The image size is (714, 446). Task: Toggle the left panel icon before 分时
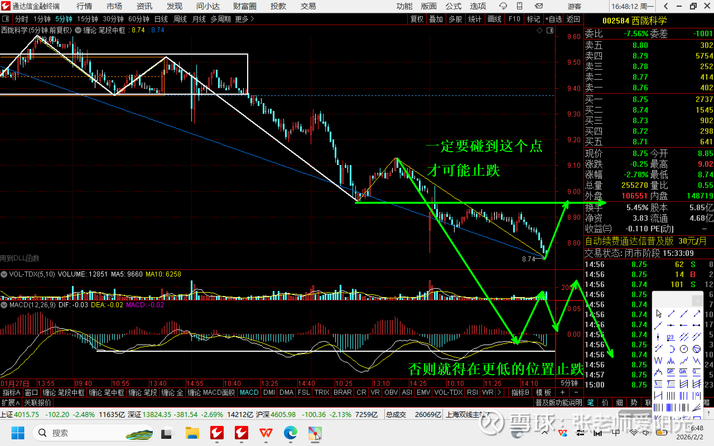tap(5, 19)
